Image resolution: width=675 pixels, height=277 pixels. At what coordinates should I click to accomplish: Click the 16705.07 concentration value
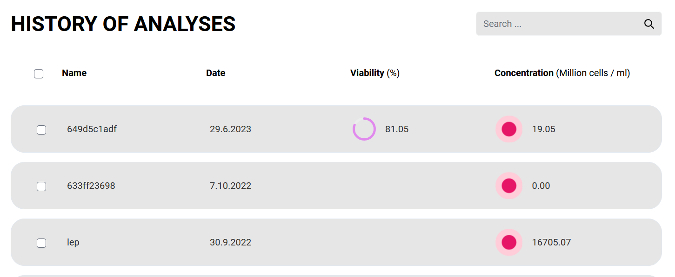pyautogui.click(x=551, y=242)
